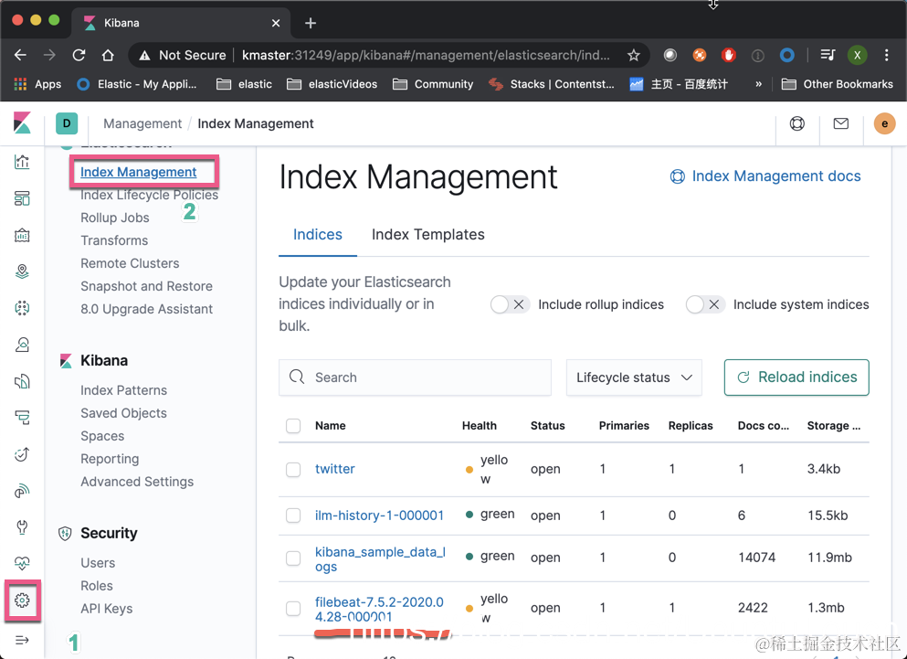This screenshot has height=659, width=907.
Task: Click the browser reload icon
Action: tap(79, 55)
